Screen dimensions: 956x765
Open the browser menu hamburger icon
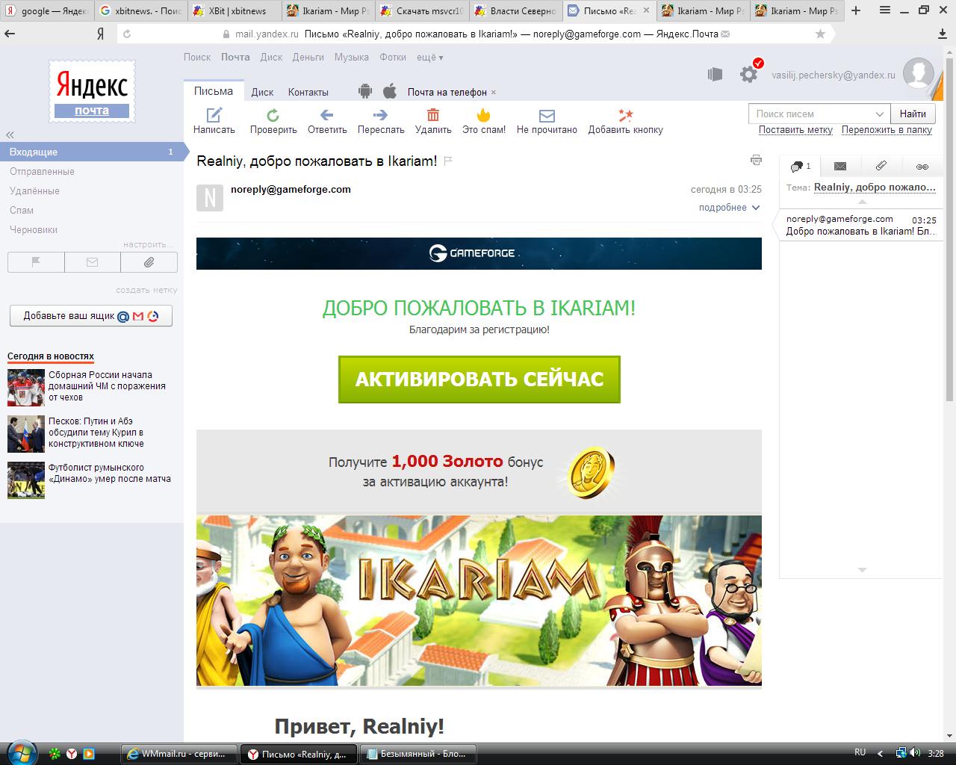[884, 10]
